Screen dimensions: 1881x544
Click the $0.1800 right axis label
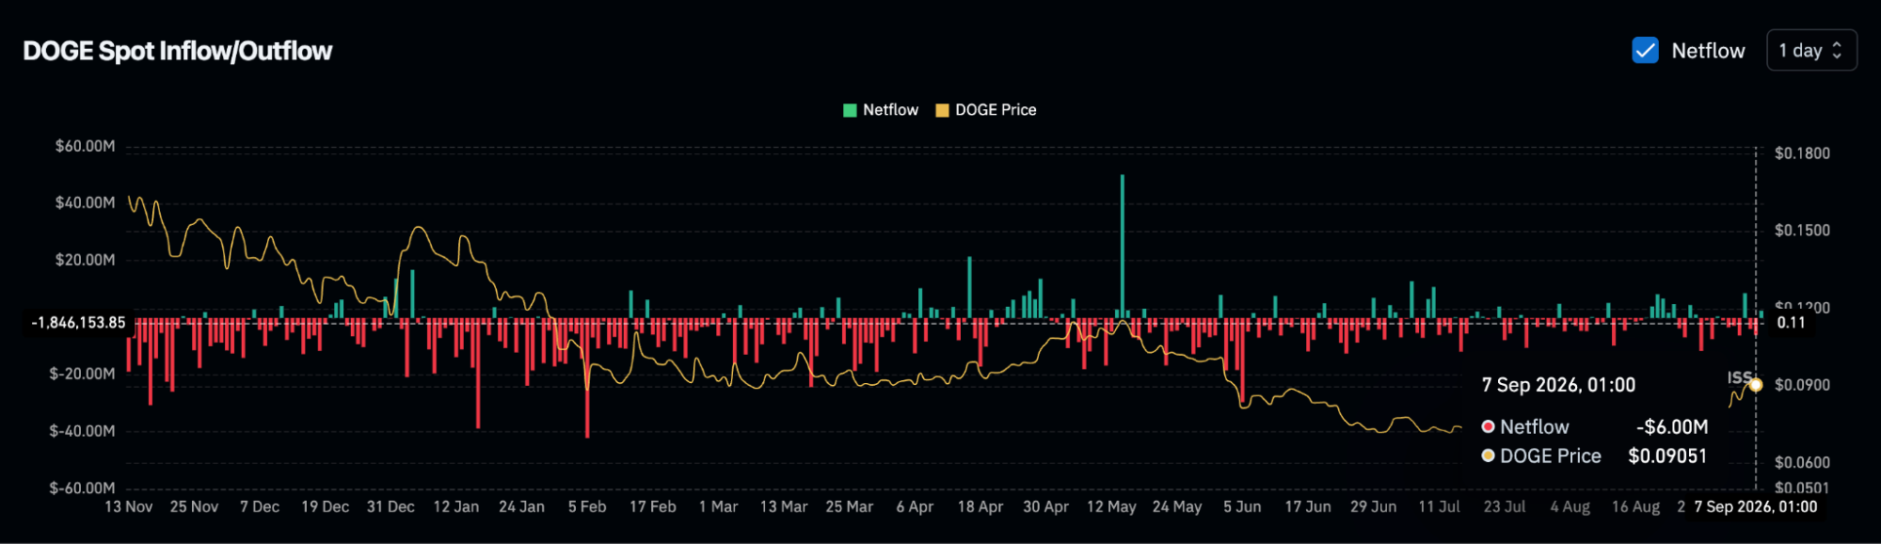tap(1802, 153)
